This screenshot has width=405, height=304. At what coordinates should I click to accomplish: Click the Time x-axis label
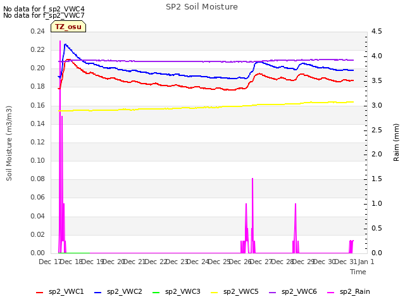(x=358, y=272)
